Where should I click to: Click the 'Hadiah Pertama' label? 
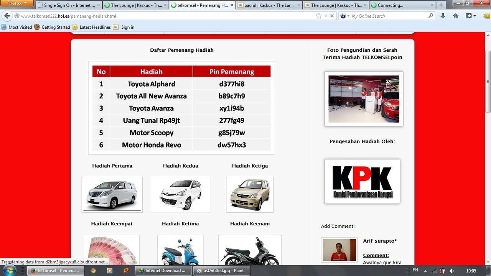click(112, 166)
